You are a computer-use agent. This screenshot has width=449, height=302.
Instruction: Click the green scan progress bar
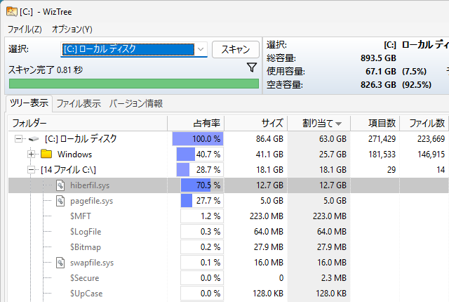click(133, 84)
